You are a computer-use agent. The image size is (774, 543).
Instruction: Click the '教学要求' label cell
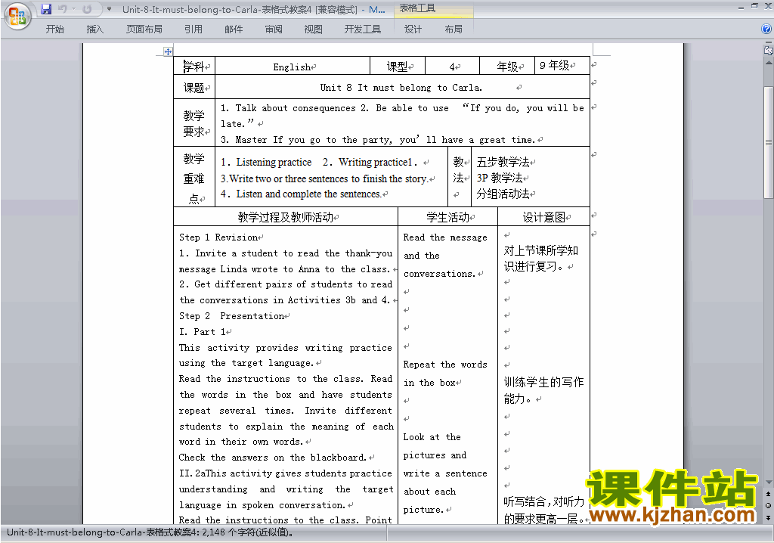pyautogui.click(x=194, y=123)
